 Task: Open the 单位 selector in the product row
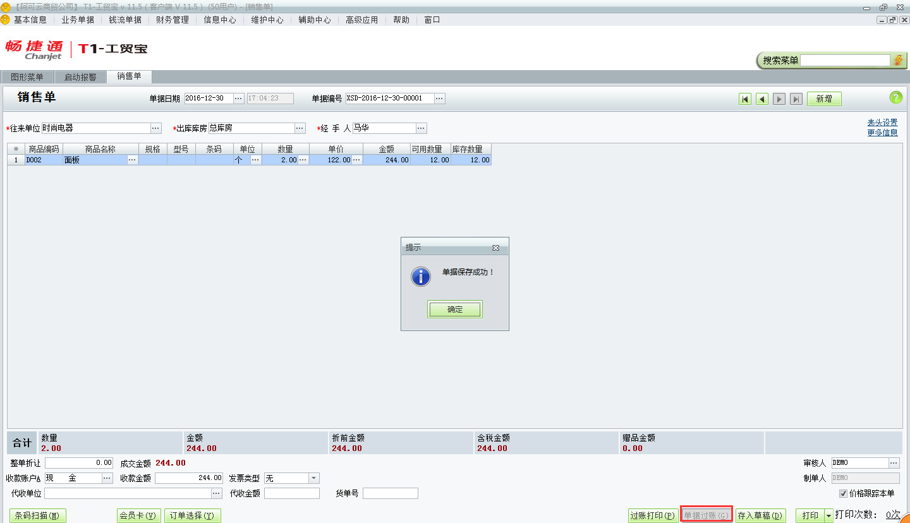point(256,160)
